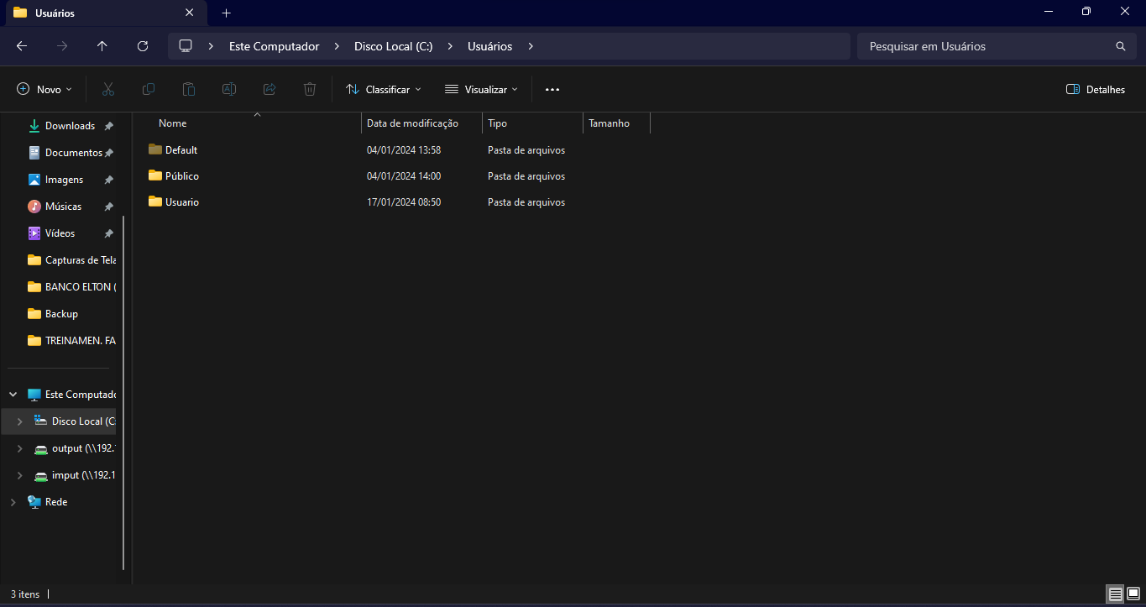The height and width of the screenshot is (607, 1146).
Task: Click the Delete trash can icon
Action: (310, 89)
